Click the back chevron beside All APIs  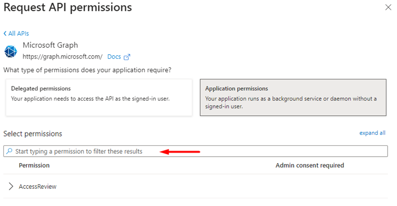coord(5,34)
